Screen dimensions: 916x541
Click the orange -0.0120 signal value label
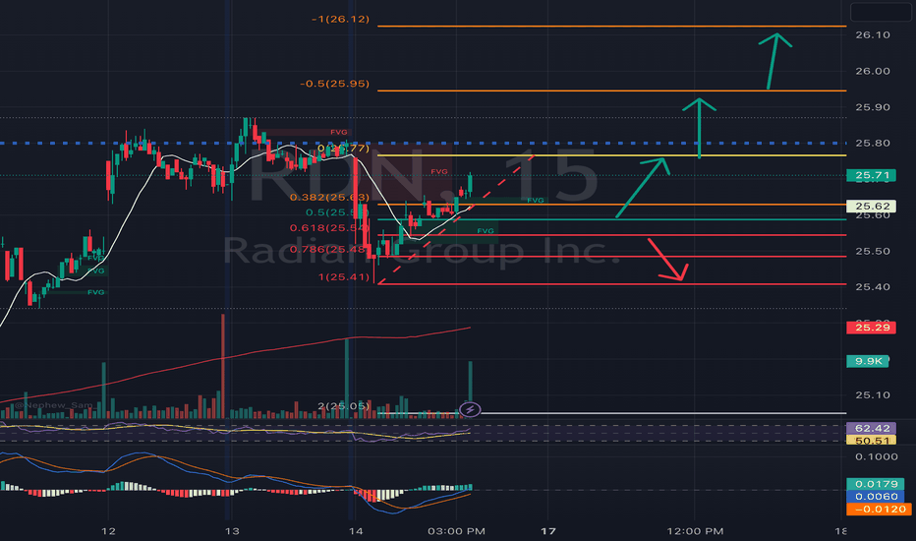877,509
